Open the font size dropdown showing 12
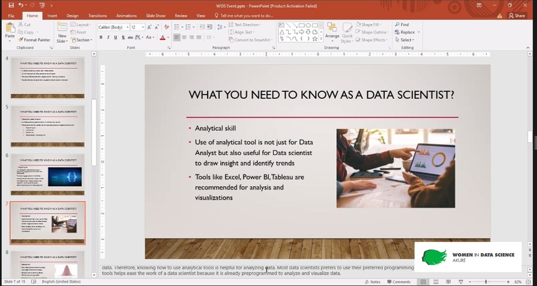This screenshot has width=537, height=286. click(143, 27)
